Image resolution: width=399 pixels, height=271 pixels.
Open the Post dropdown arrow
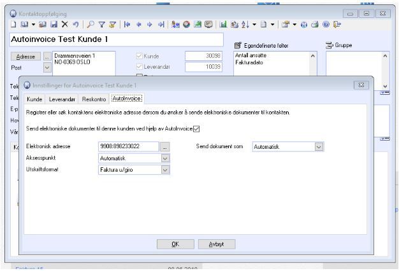[47, 68]
